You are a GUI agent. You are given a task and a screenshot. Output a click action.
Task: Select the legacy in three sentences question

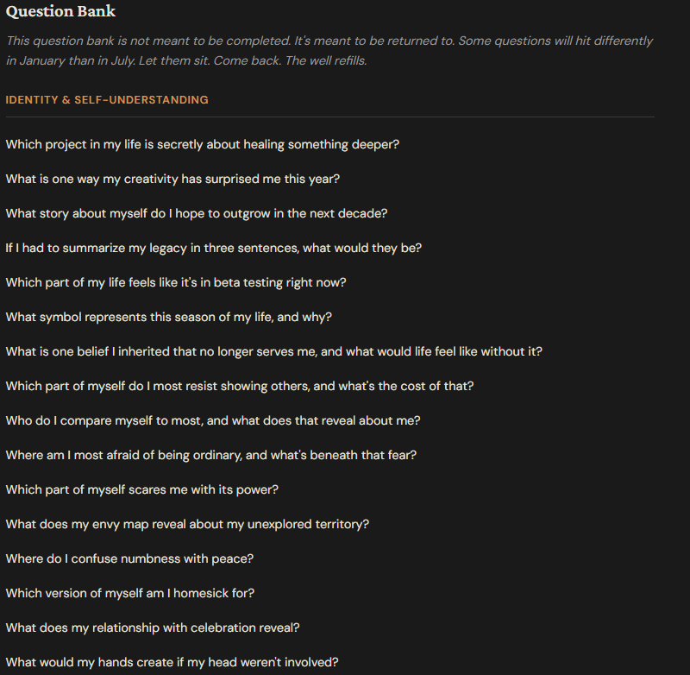click(x=213, y=248)
